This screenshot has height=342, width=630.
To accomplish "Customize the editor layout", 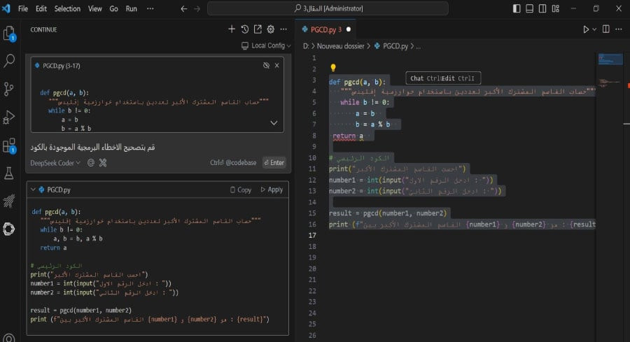I will [x=556, y=8].
